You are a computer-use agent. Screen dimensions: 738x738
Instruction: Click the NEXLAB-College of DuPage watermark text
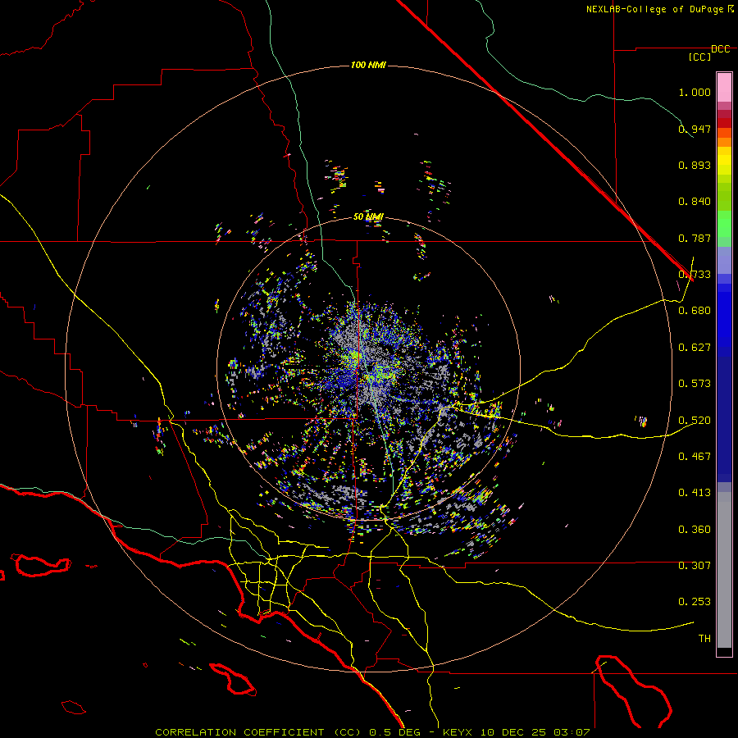click(x=659, y=9)
